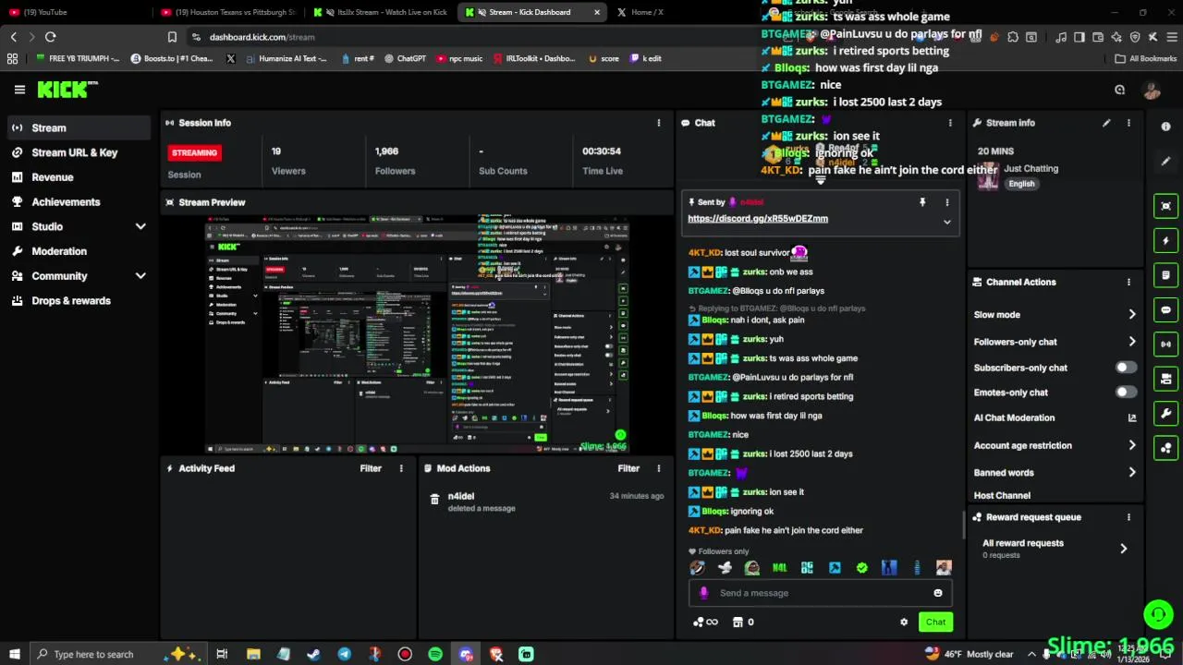Unpin the pinned chat message
This screenshot has width=1183, height=665.
coord(921,201)
